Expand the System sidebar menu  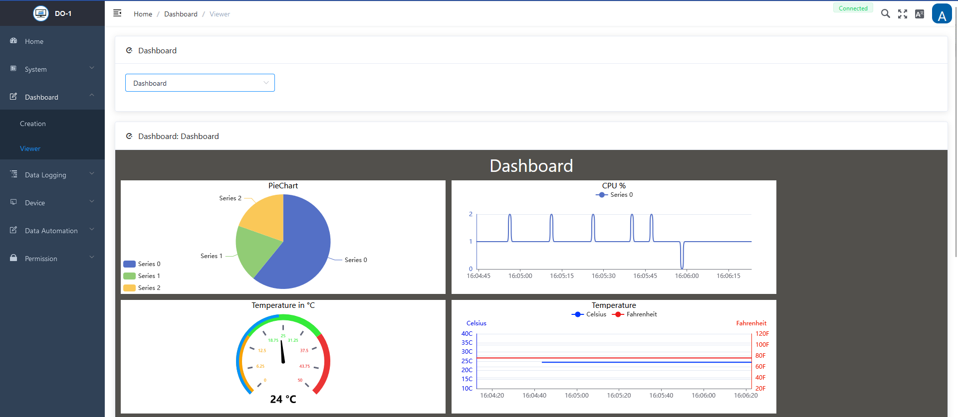click(x=52, y=69)
